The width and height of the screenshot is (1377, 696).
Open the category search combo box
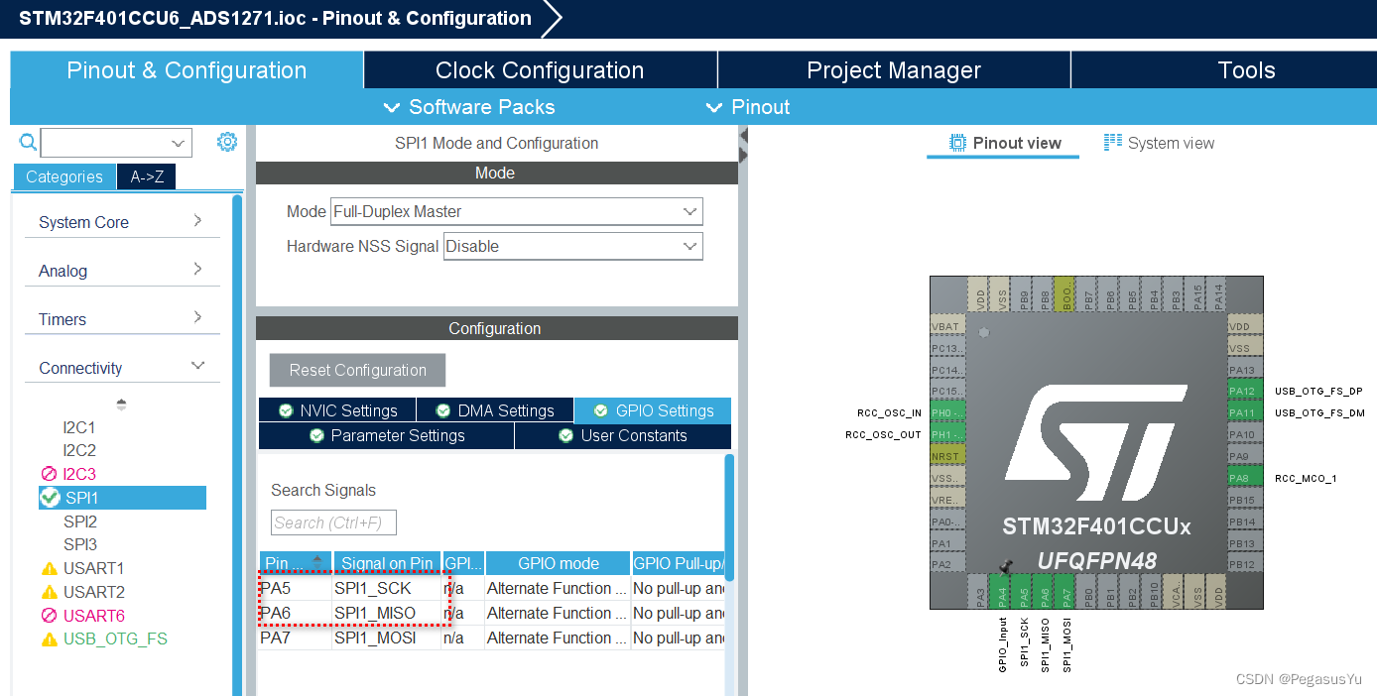pyautogui.click(x=116, y=143)
